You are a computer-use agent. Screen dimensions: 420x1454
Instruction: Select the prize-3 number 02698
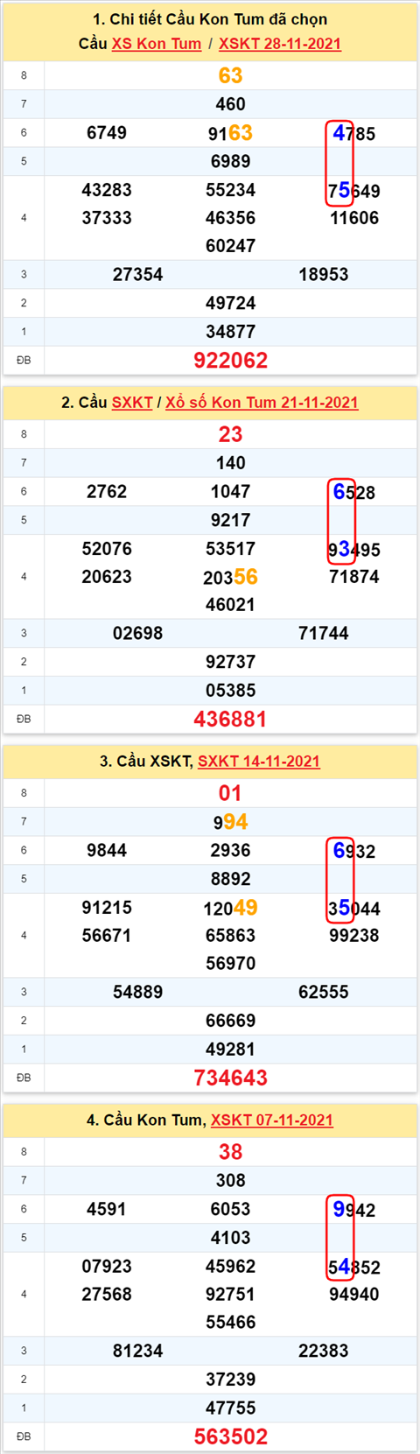click(138, 634)
